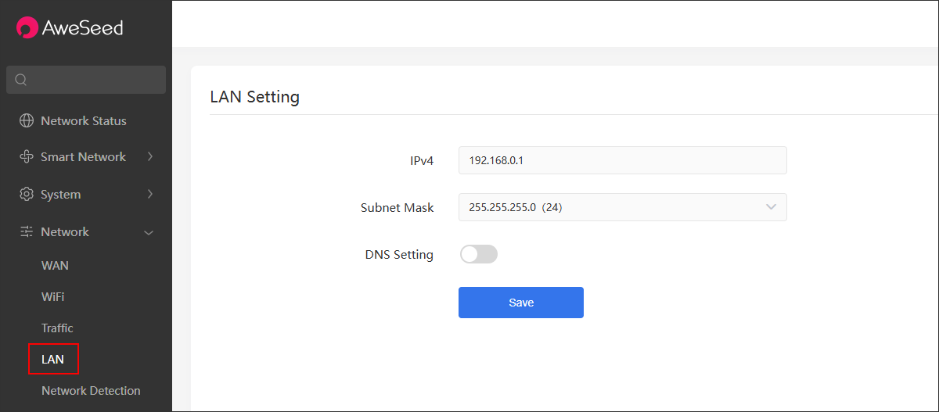Open the Subnet Mask dropdown

[x=622, y=207]
